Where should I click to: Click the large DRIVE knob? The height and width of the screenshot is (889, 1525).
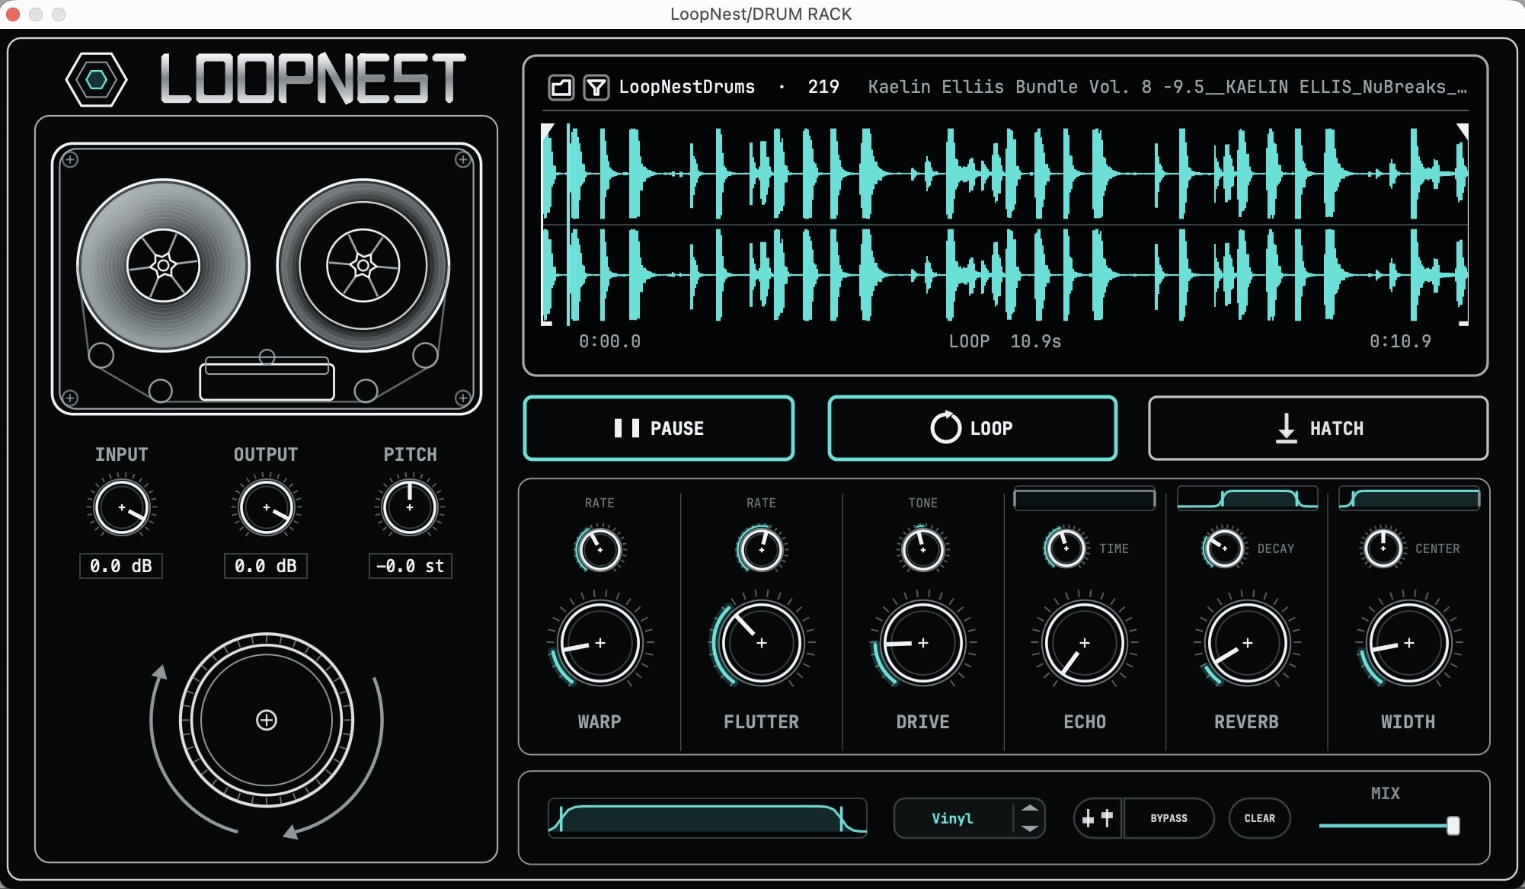[x=923, y=643]
